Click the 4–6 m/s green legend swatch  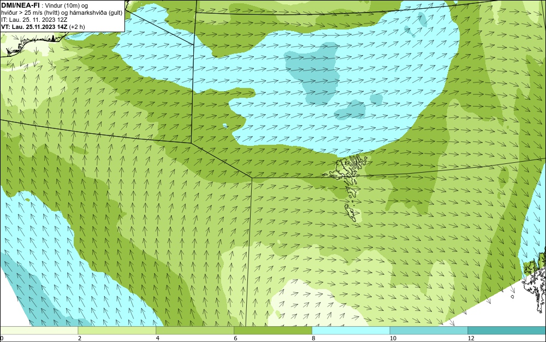tap(195, 331)
